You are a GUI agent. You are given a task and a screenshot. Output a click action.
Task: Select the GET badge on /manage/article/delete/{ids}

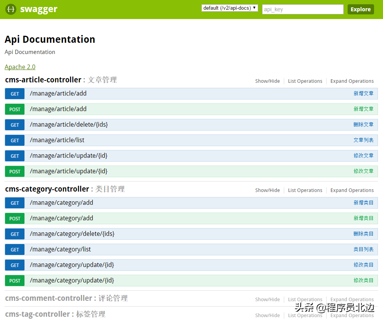pos(14,124)
